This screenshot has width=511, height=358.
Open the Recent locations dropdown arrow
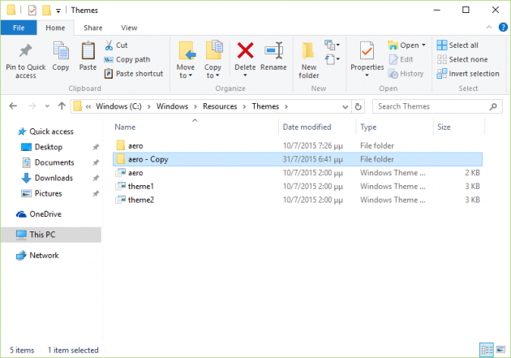pyautogui.click(x=47, y=106)
